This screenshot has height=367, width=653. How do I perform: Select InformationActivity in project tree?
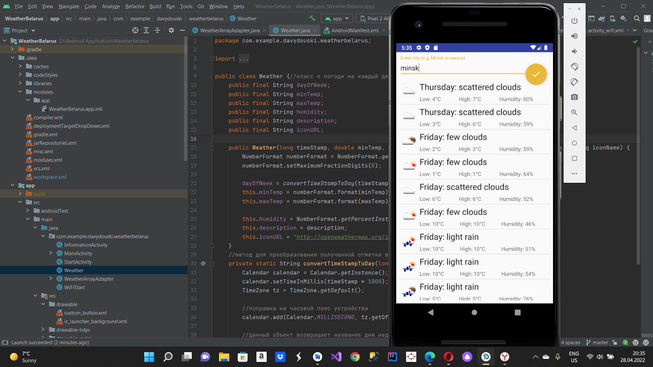[86, 245]
